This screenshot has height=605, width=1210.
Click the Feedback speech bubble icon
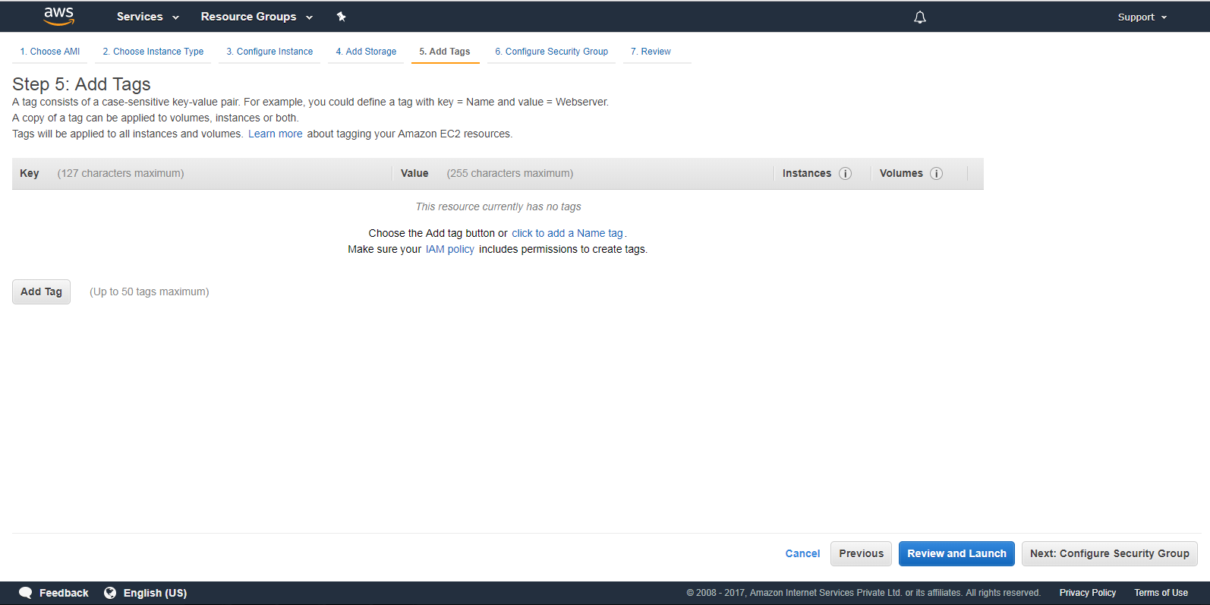tap(26, 593)
